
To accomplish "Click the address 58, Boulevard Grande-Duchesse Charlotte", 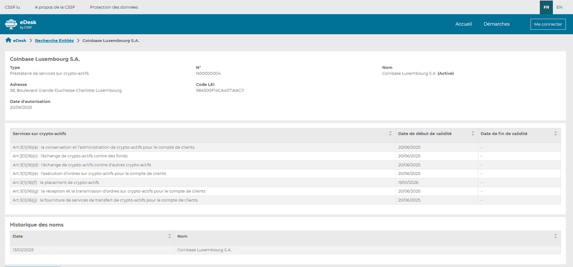I will (66, 90).
